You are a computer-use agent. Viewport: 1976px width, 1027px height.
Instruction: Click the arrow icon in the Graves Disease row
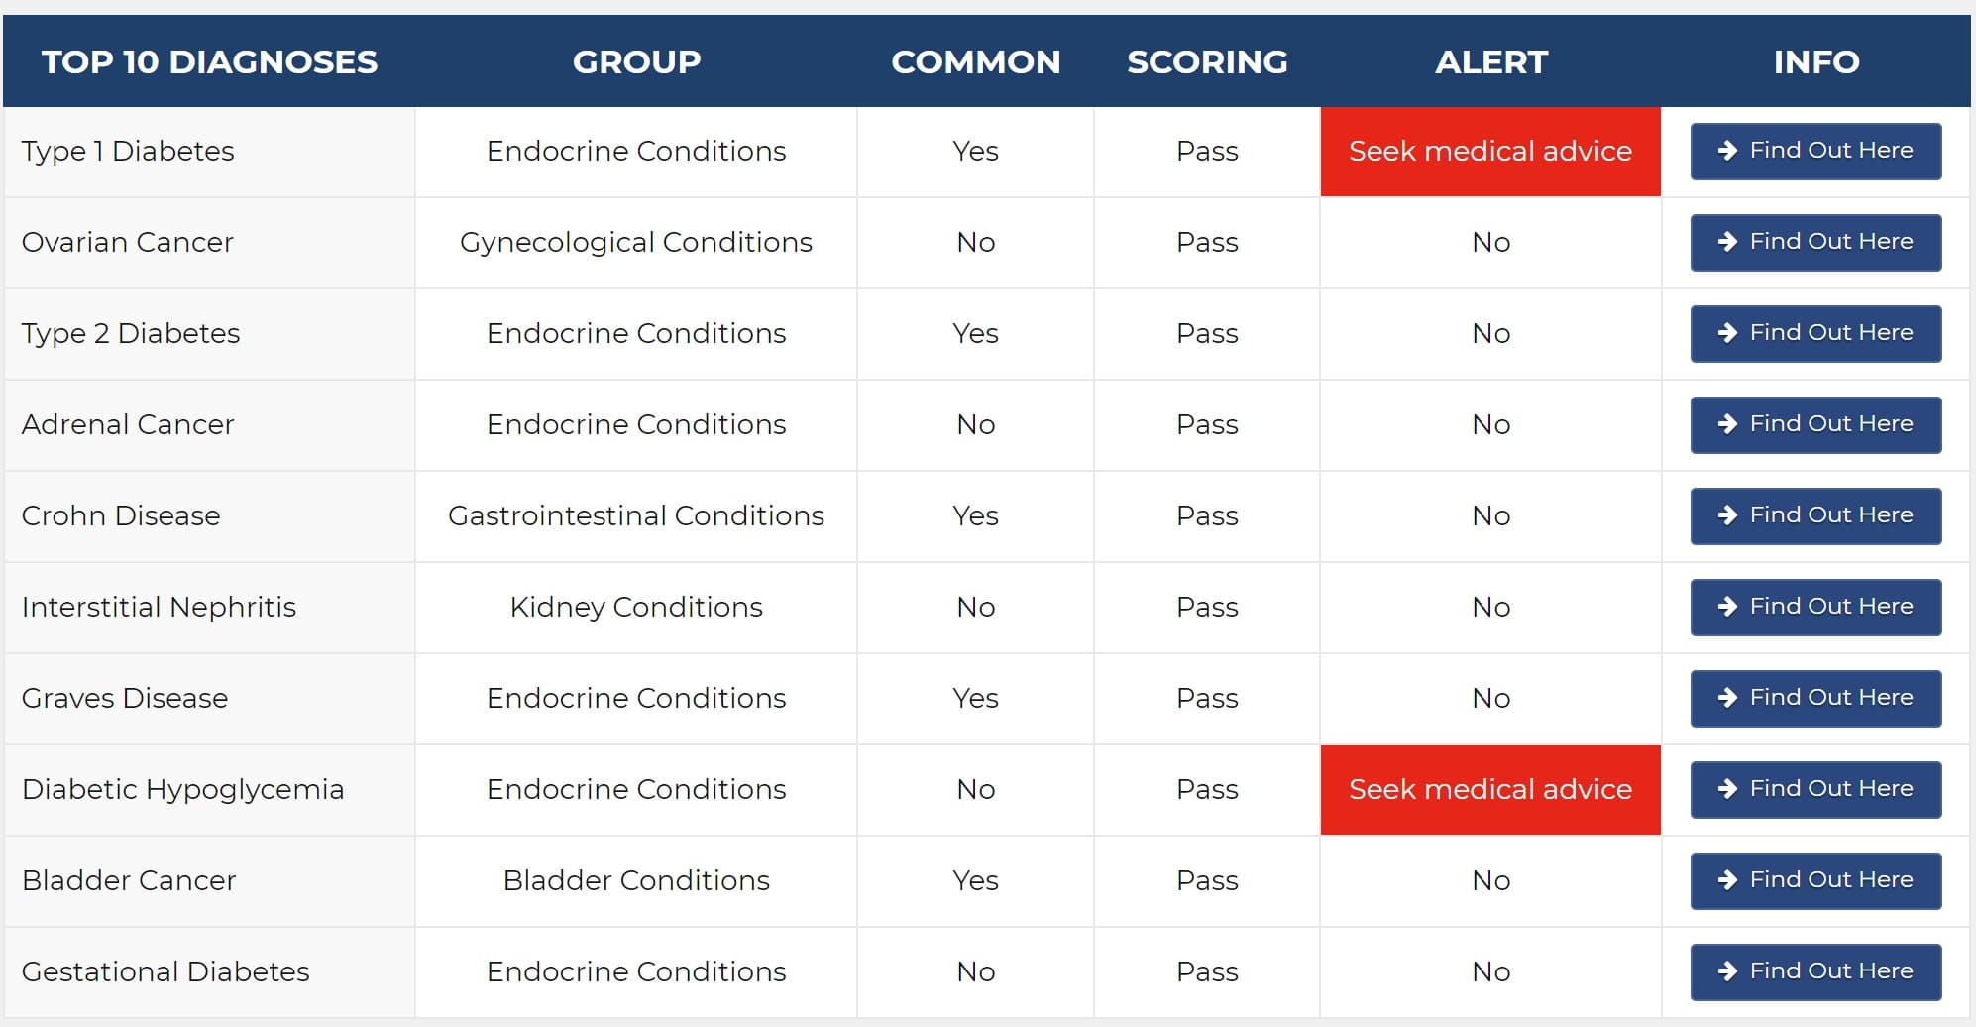tap(1727, 698)
